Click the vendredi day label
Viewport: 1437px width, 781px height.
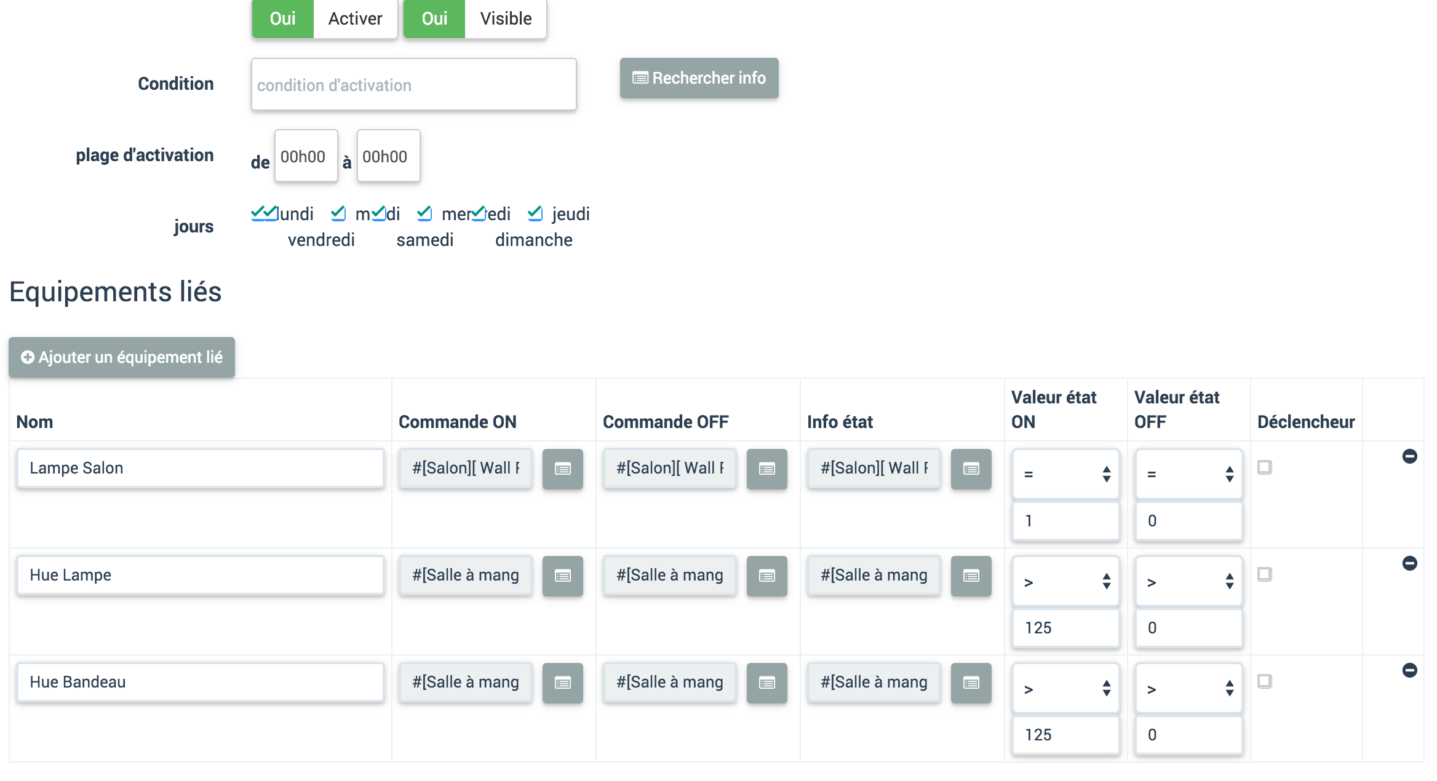point(321,240)
